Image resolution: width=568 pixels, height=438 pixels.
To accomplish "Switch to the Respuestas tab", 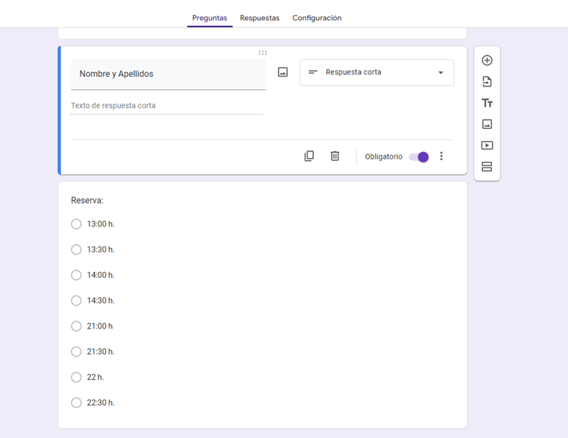I will [x=259, y=18].
